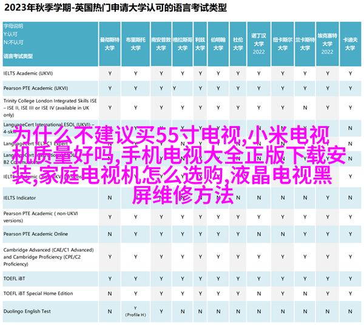Click Pearson PTE Academic Online N under 曼彻斯特大学

click(110, 234)
